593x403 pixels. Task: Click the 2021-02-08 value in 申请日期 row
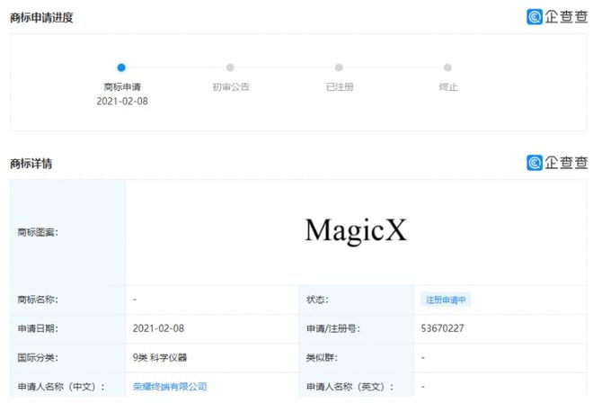point(158,328)
